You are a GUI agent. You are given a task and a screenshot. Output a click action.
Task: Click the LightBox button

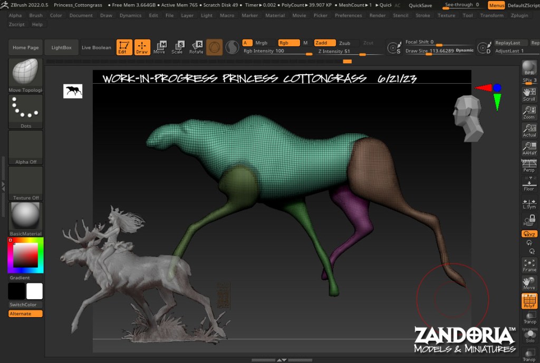click(61, 47)
